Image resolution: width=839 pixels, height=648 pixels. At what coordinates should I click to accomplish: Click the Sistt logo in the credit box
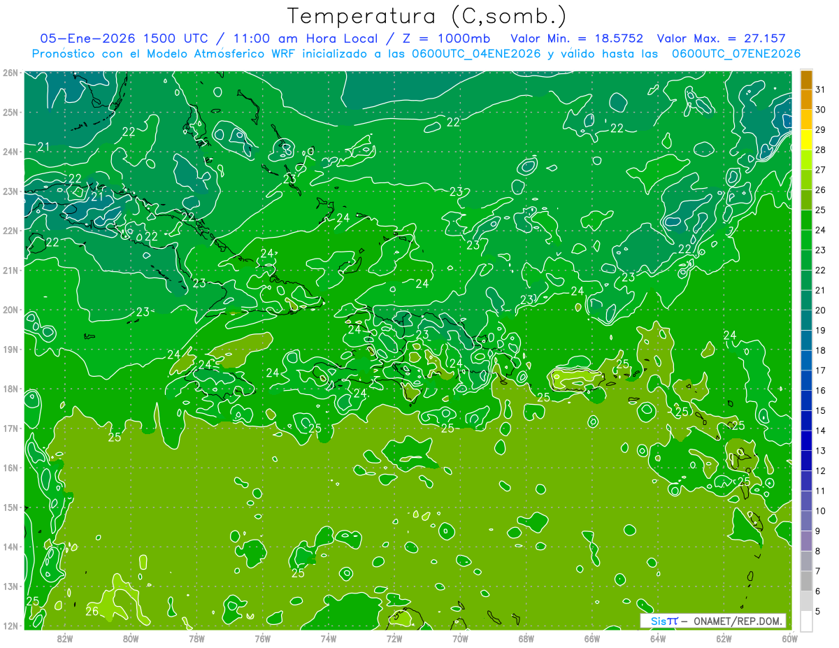[664, 620]
